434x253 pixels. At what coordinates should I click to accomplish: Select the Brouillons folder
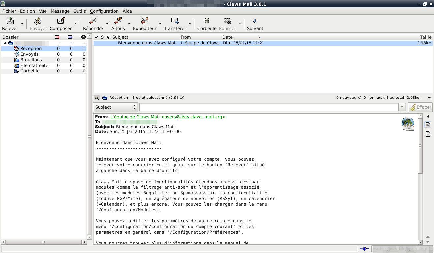click(x=31, y=60)
